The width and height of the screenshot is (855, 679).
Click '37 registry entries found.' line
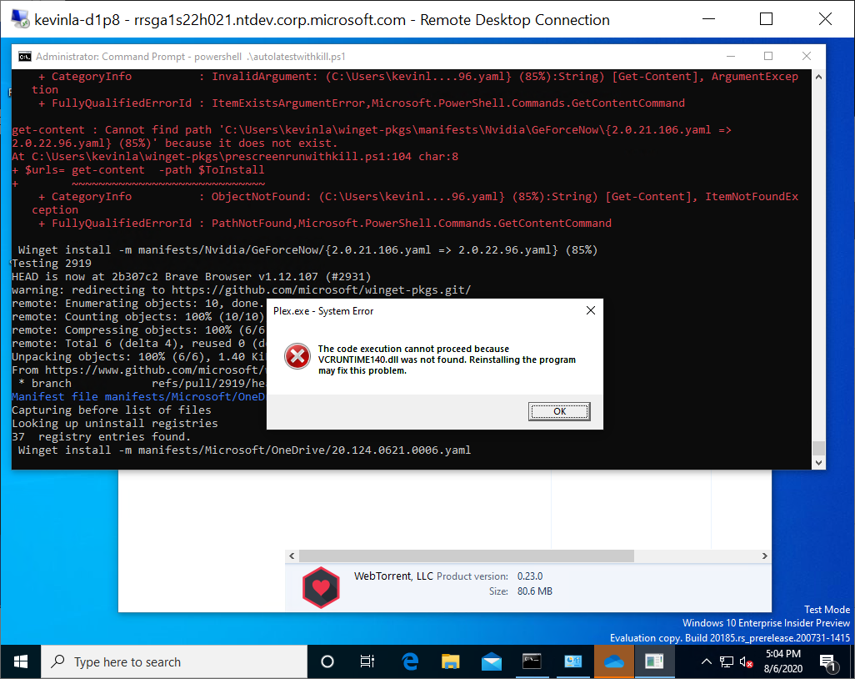point(102,436)
